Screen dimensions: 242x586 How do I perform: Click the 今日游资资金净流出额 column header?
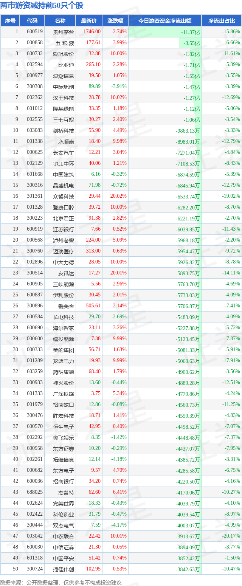point(165,21)
